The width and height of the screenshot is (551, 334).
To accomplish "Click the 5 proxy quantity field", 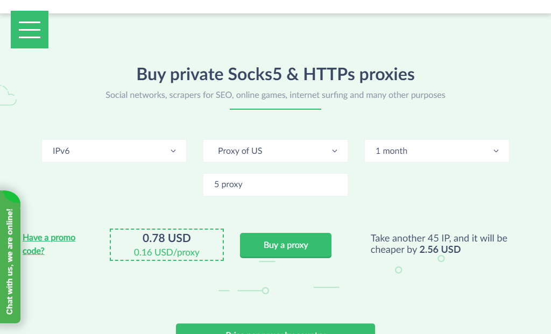I will point(275,184).
